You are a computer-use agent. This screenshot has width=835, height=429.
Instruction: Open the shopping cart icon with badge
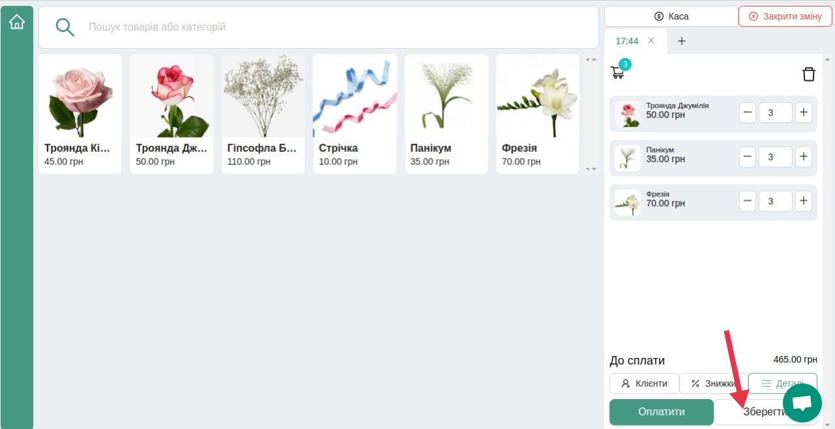(618, 71)
